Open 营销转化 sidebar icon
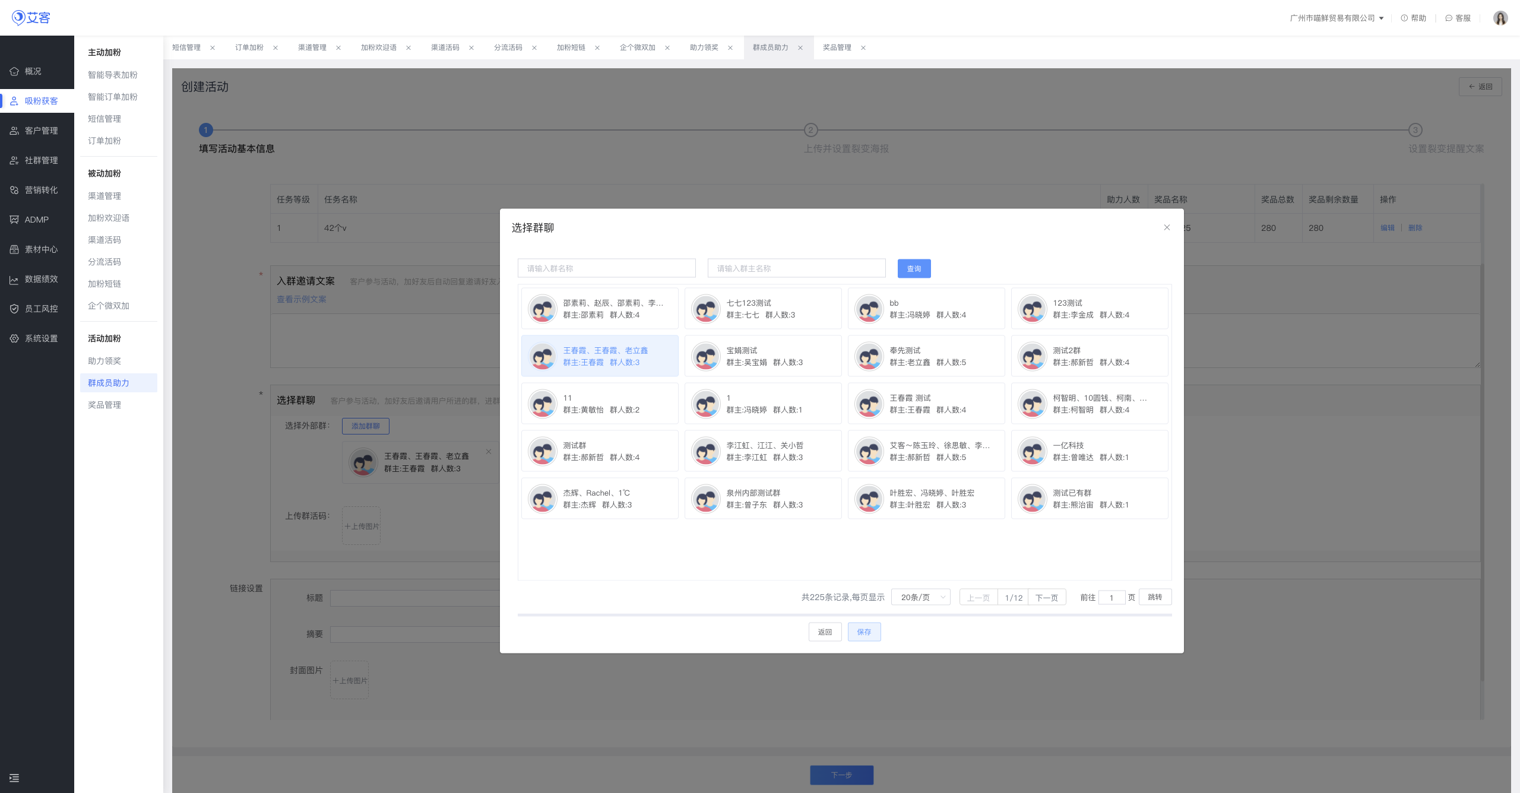 (14, 190)
